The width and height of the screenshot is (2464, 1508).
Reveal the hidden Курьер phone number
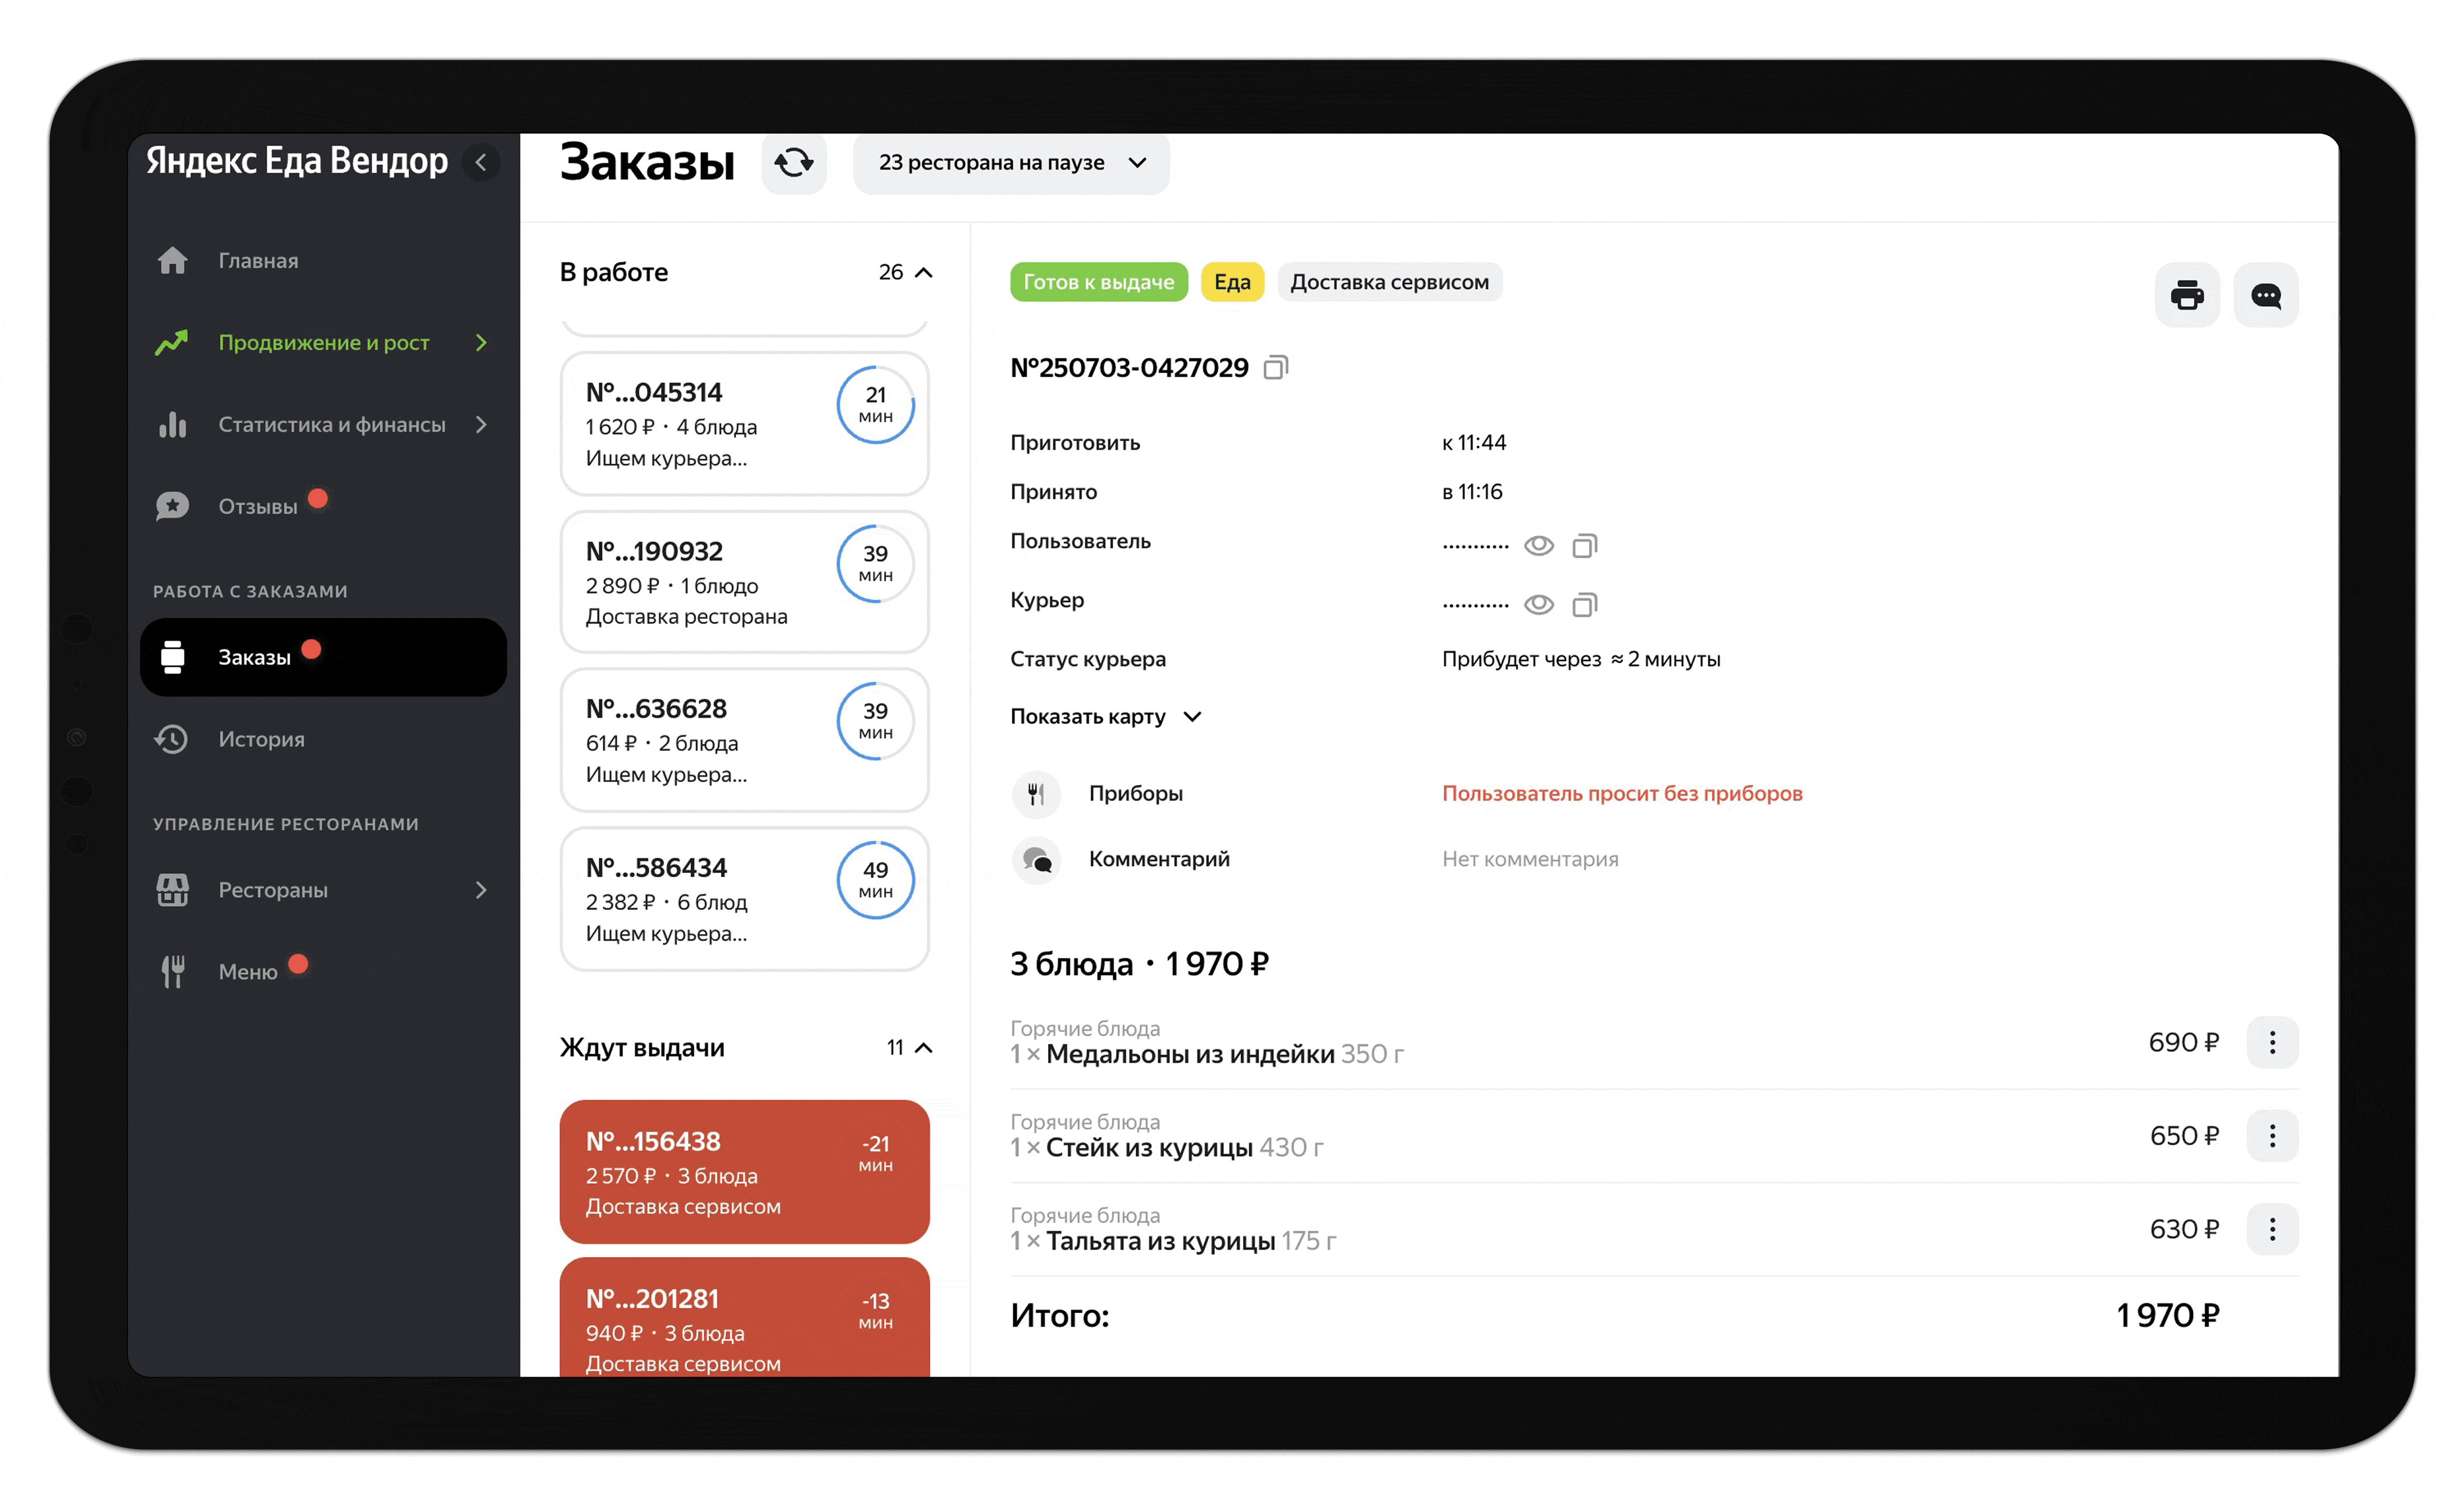pyautogui.click(x=1538, y=605)
